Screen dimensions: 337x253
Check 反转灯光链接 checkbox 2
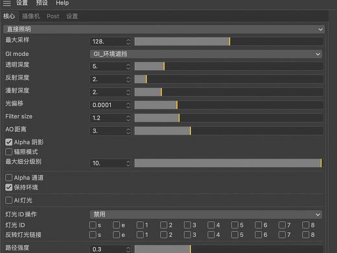163,235
